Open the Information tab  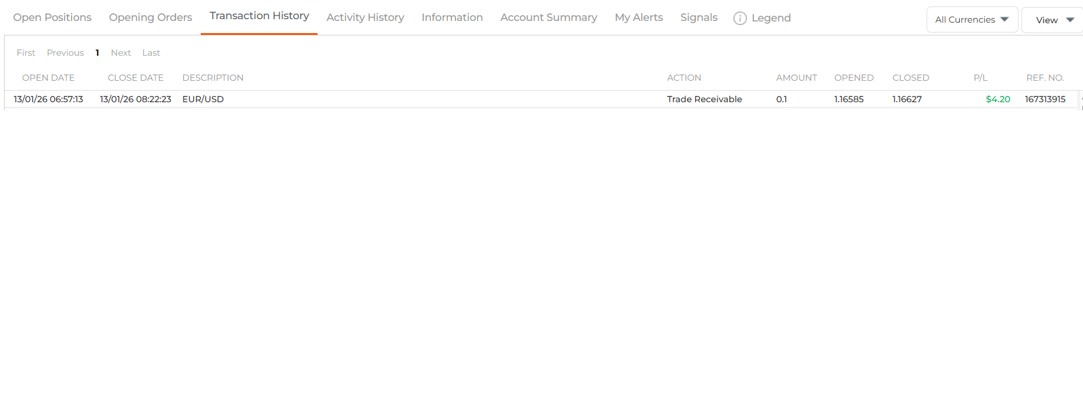click(x=452, y=17)
